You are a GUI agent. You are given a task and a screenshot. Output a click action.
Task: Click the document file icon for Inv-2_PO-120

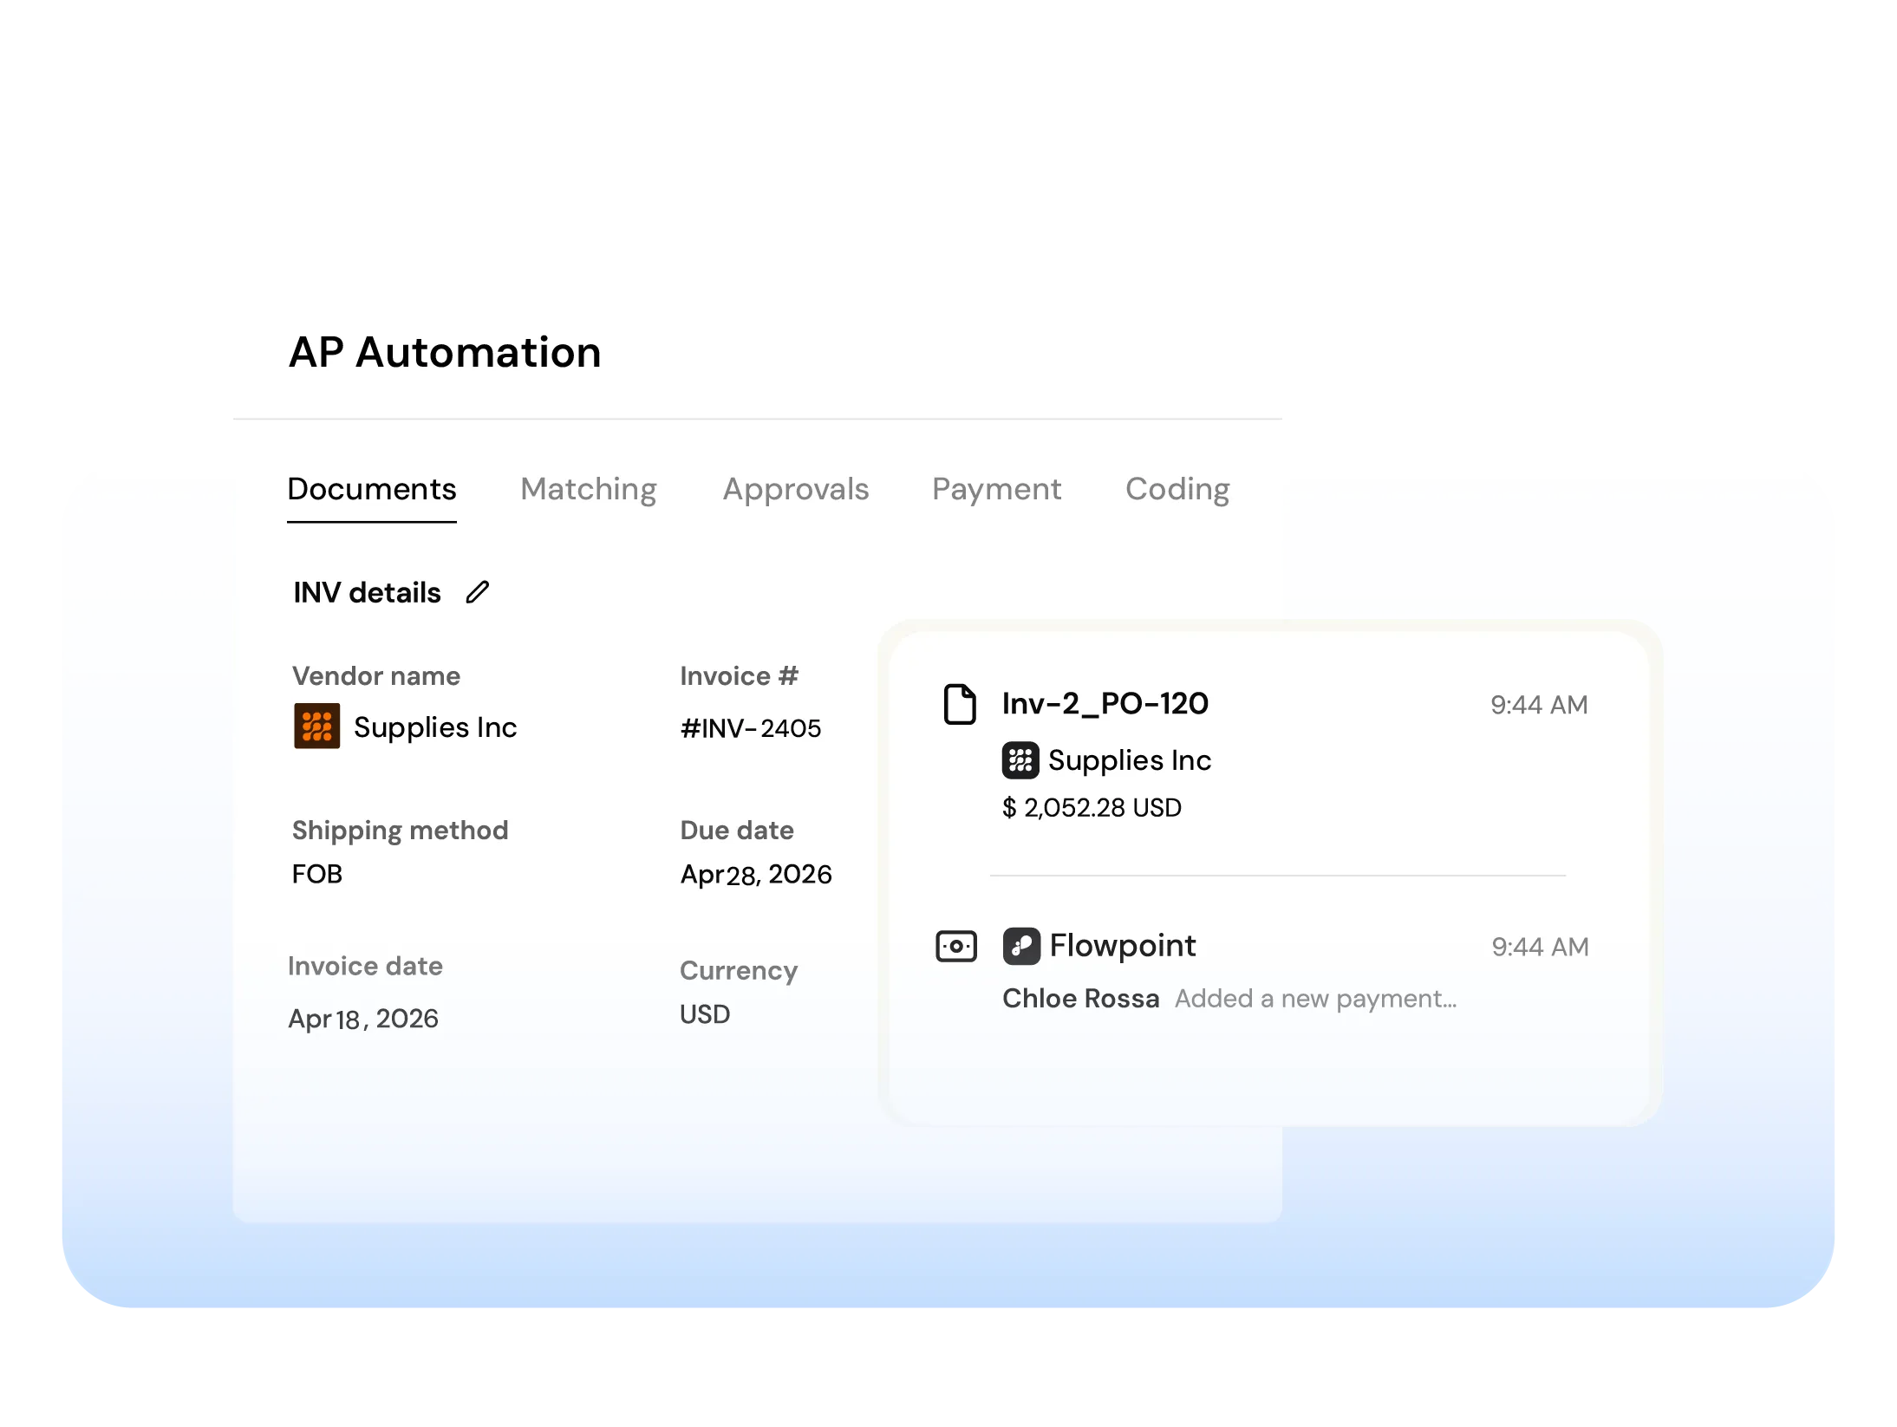[959, 703]
